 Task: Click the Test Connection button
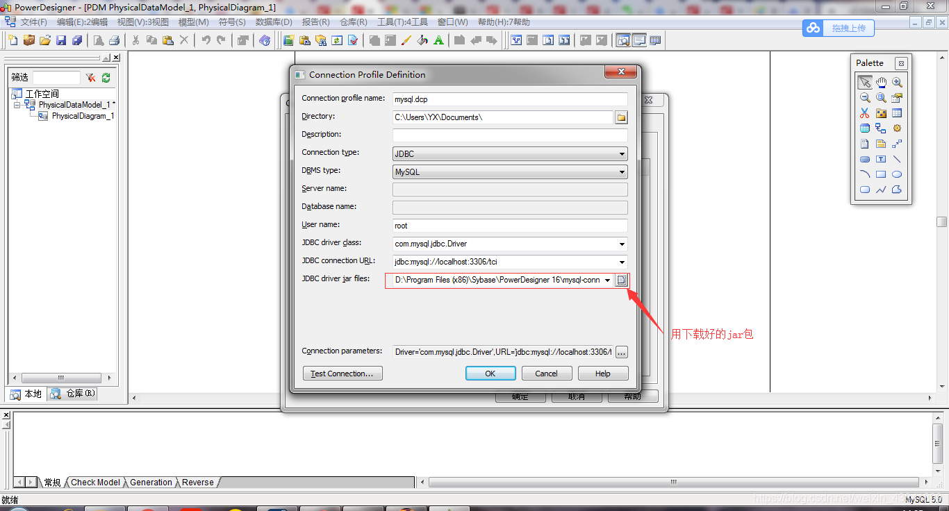[343, 374]
